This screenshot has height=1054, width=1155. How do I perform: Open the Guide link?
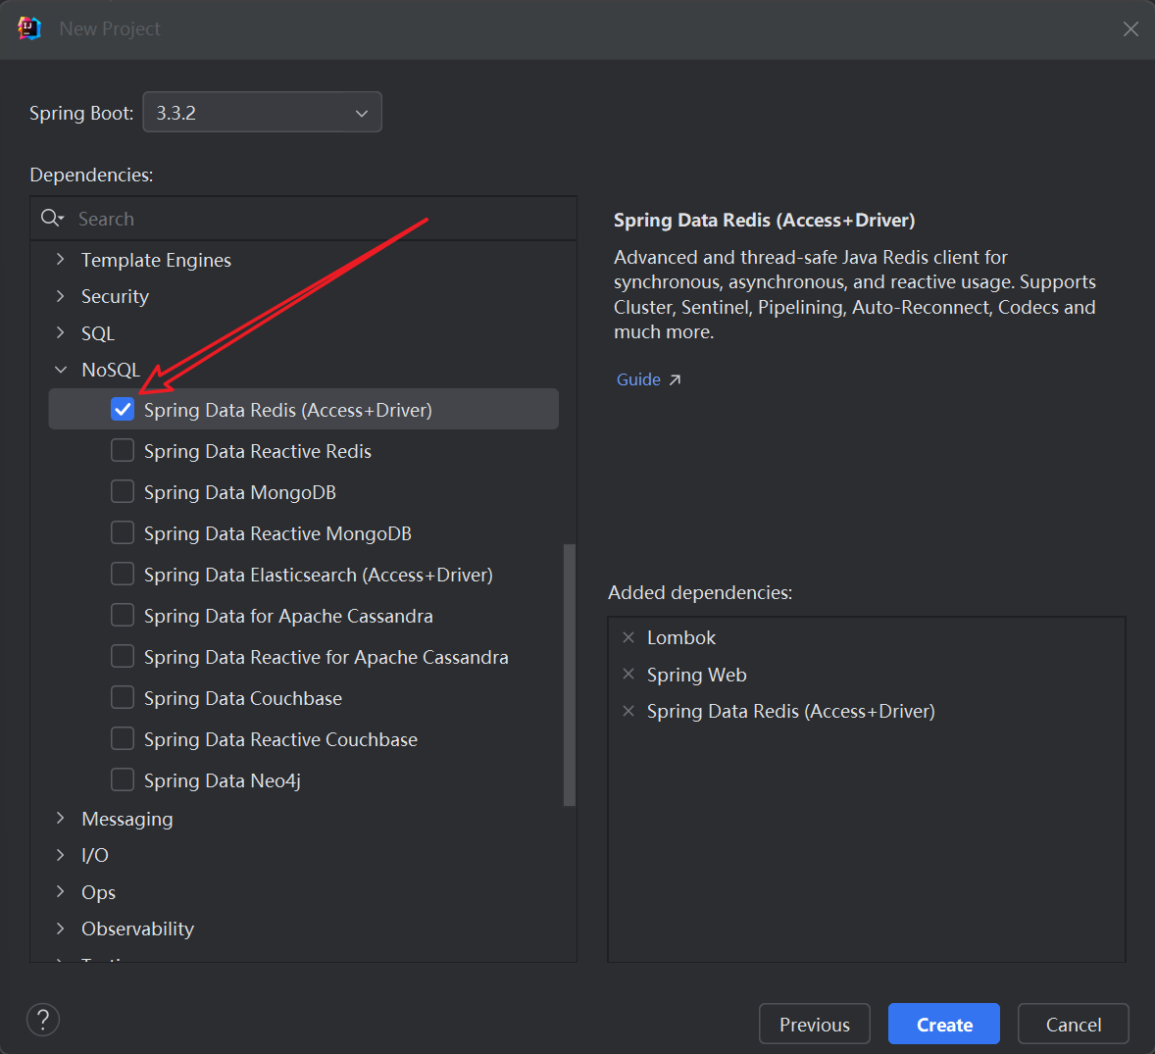[648, 379]
